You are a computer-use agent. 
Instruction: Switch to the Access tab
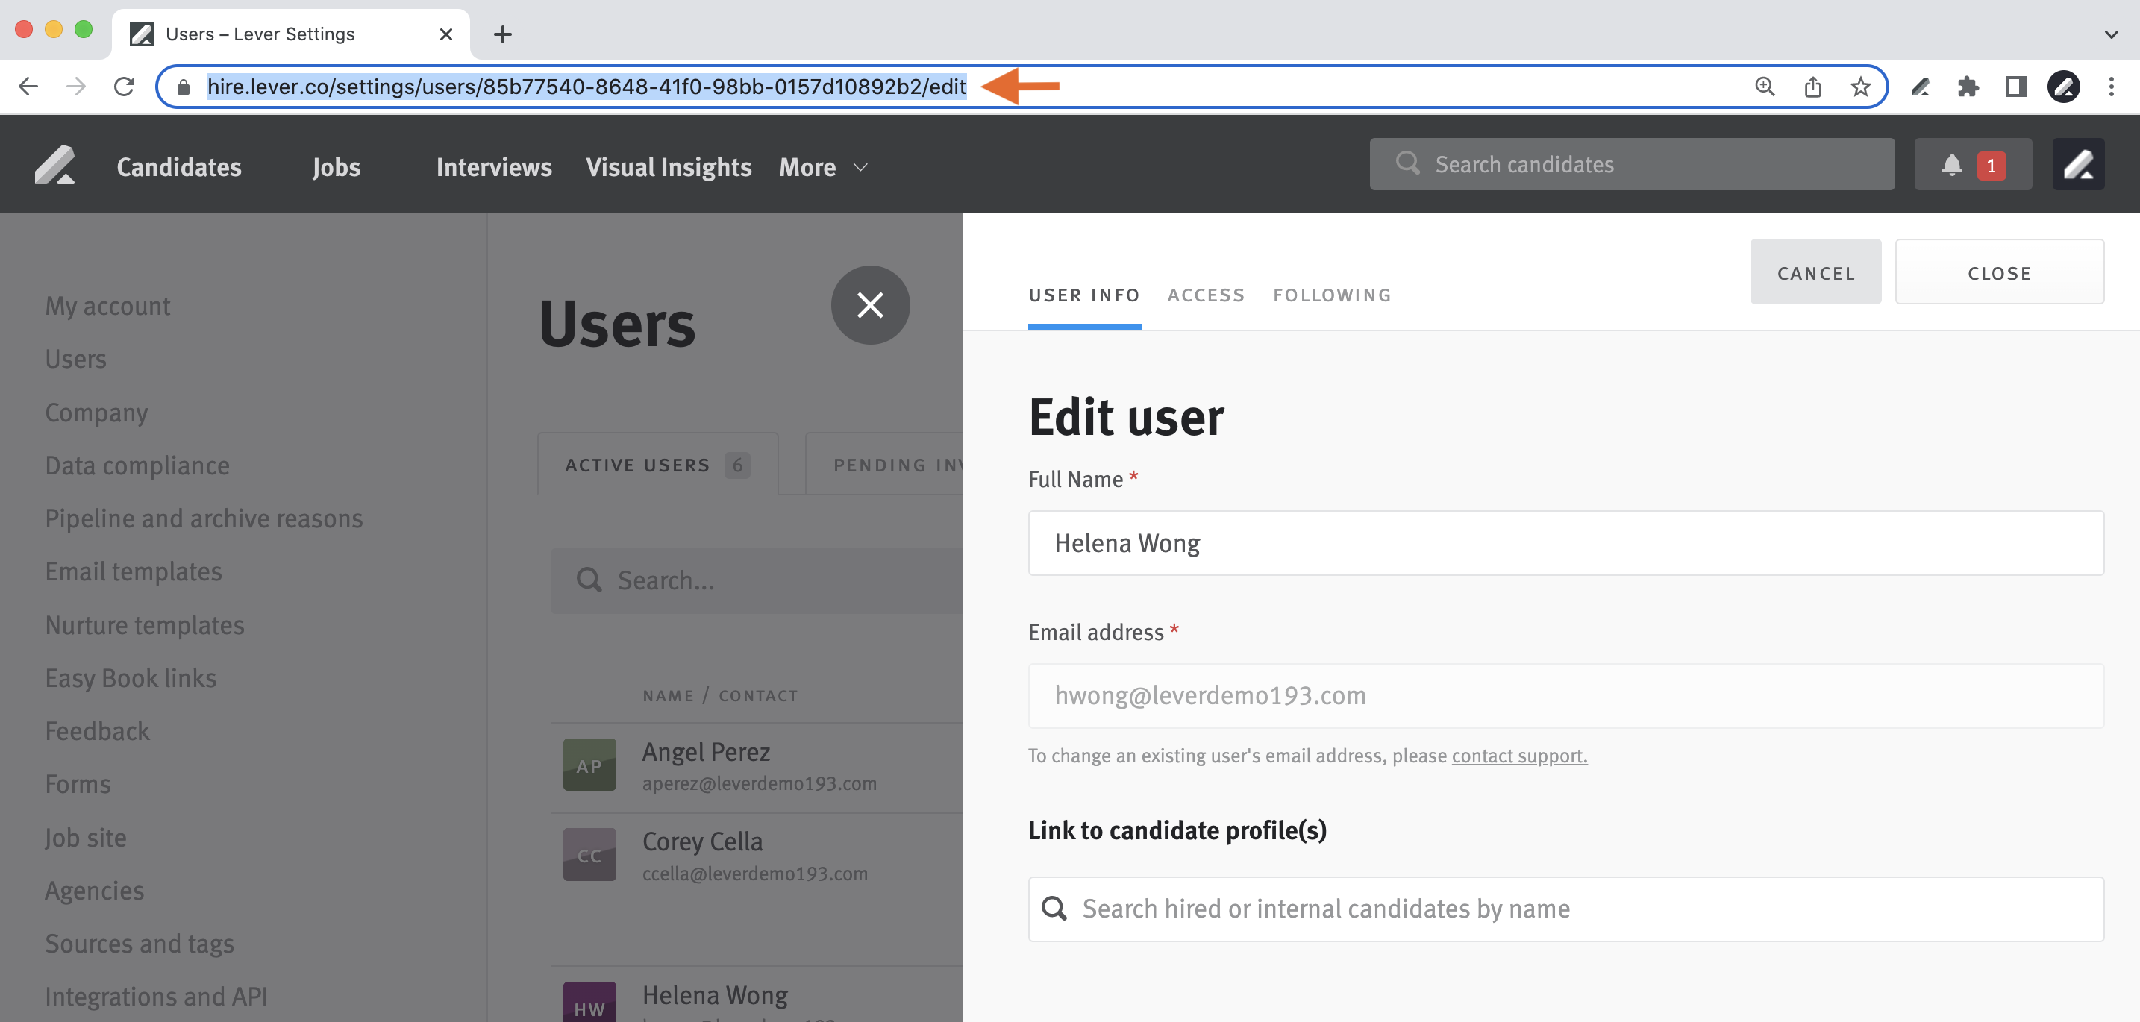[1205, 295]
